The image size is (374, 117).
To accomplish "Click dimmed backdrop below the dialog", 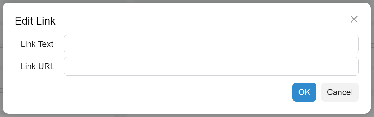I will [x=187, y=115].
